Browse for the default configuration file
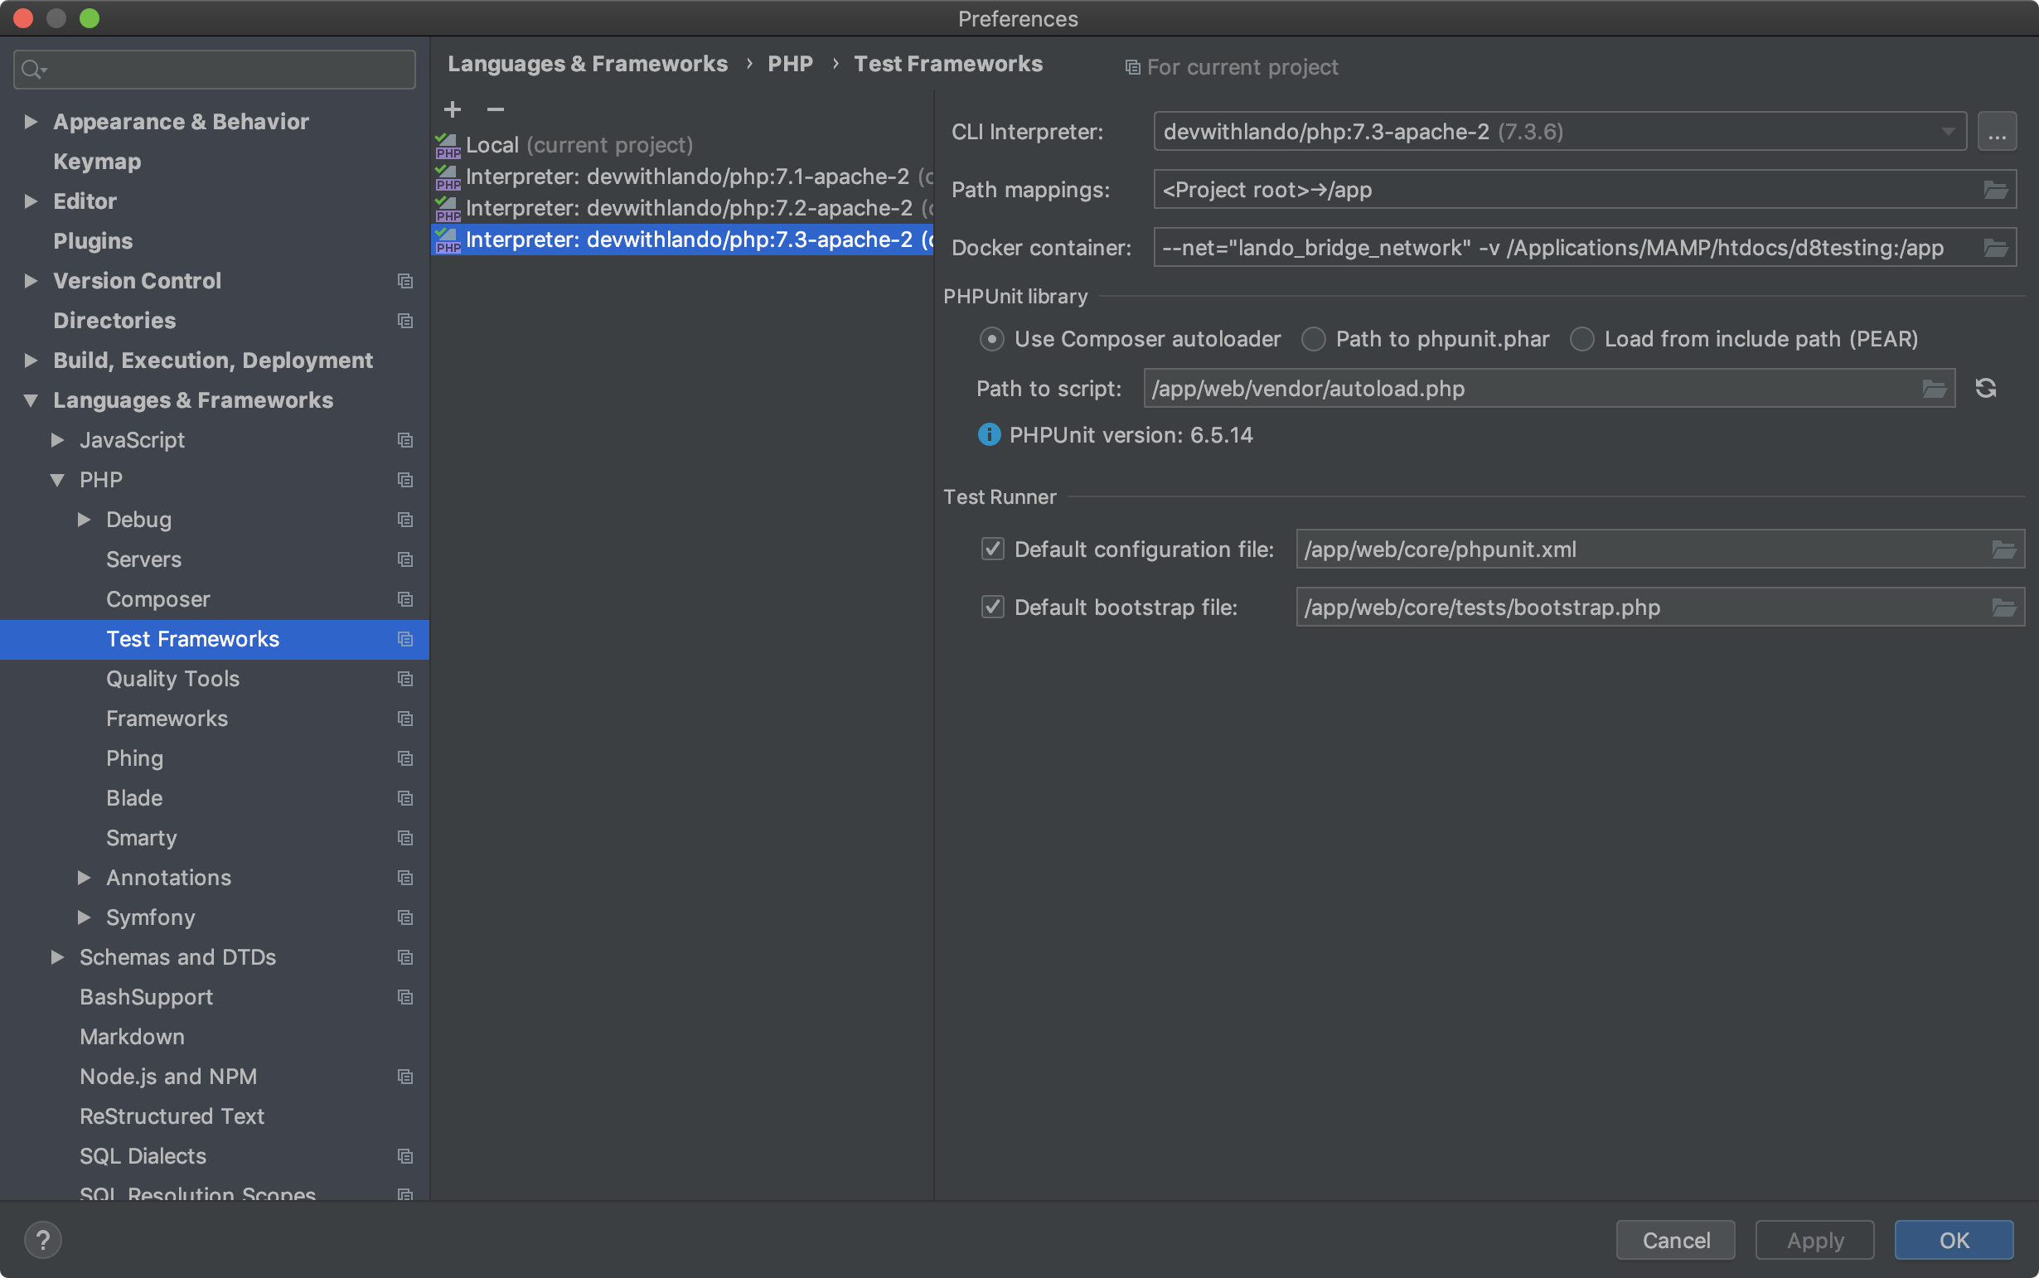 pos(2003,549)
